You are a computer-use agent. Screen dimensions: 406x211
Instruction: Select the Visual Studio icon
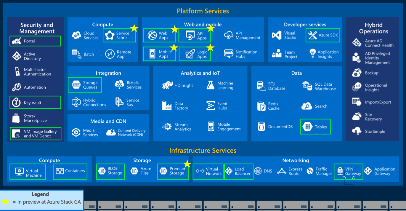tap(277, 35)
